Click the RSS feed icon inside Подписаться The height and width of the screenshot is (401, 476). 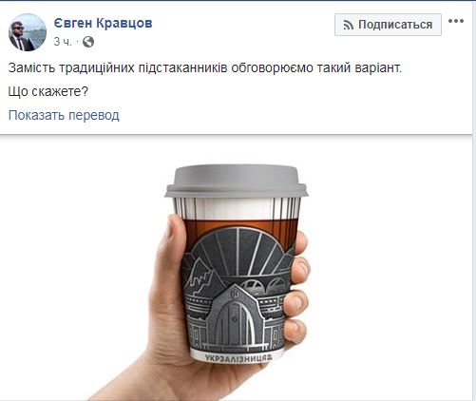349,25
